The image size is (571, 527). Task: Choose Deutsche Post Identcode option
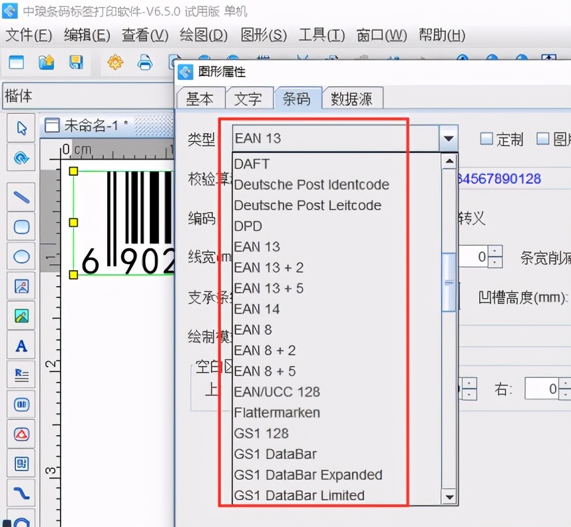point(337,185)
